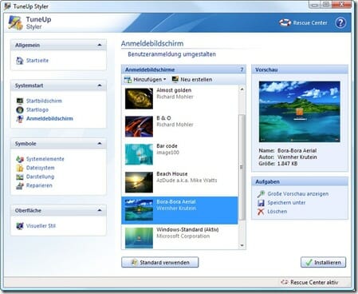
Task: Click the magnifier icon for Große Vorschau
Action: click(261, 194)
